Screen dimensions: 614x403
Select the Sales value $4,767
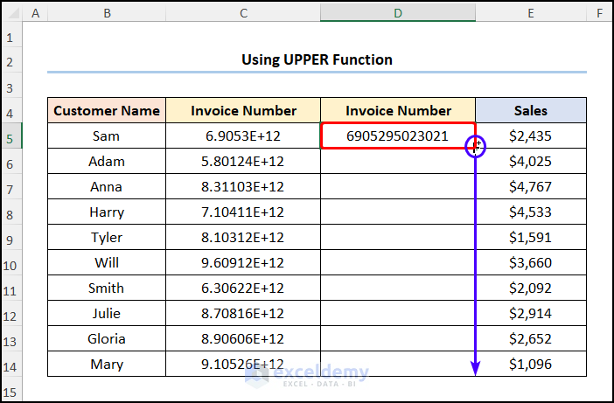(x=531, y=186)
